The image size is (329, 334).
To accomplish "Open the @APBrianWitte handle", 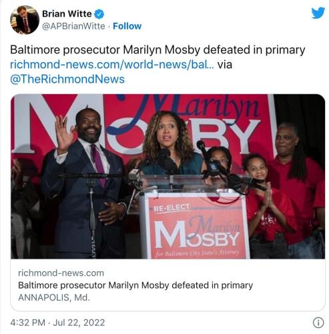I will pyautogui.click(x=73, y=26).
